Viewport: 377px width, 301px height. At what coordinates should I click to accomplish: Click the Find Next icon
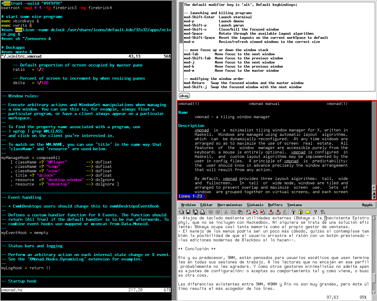(255, 212)
